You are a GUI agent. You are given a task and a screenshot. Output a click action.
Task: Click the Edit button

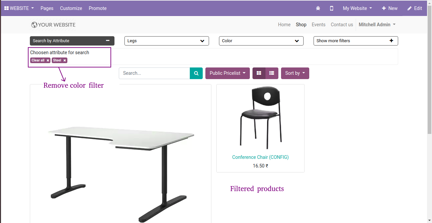coord(415,8)
